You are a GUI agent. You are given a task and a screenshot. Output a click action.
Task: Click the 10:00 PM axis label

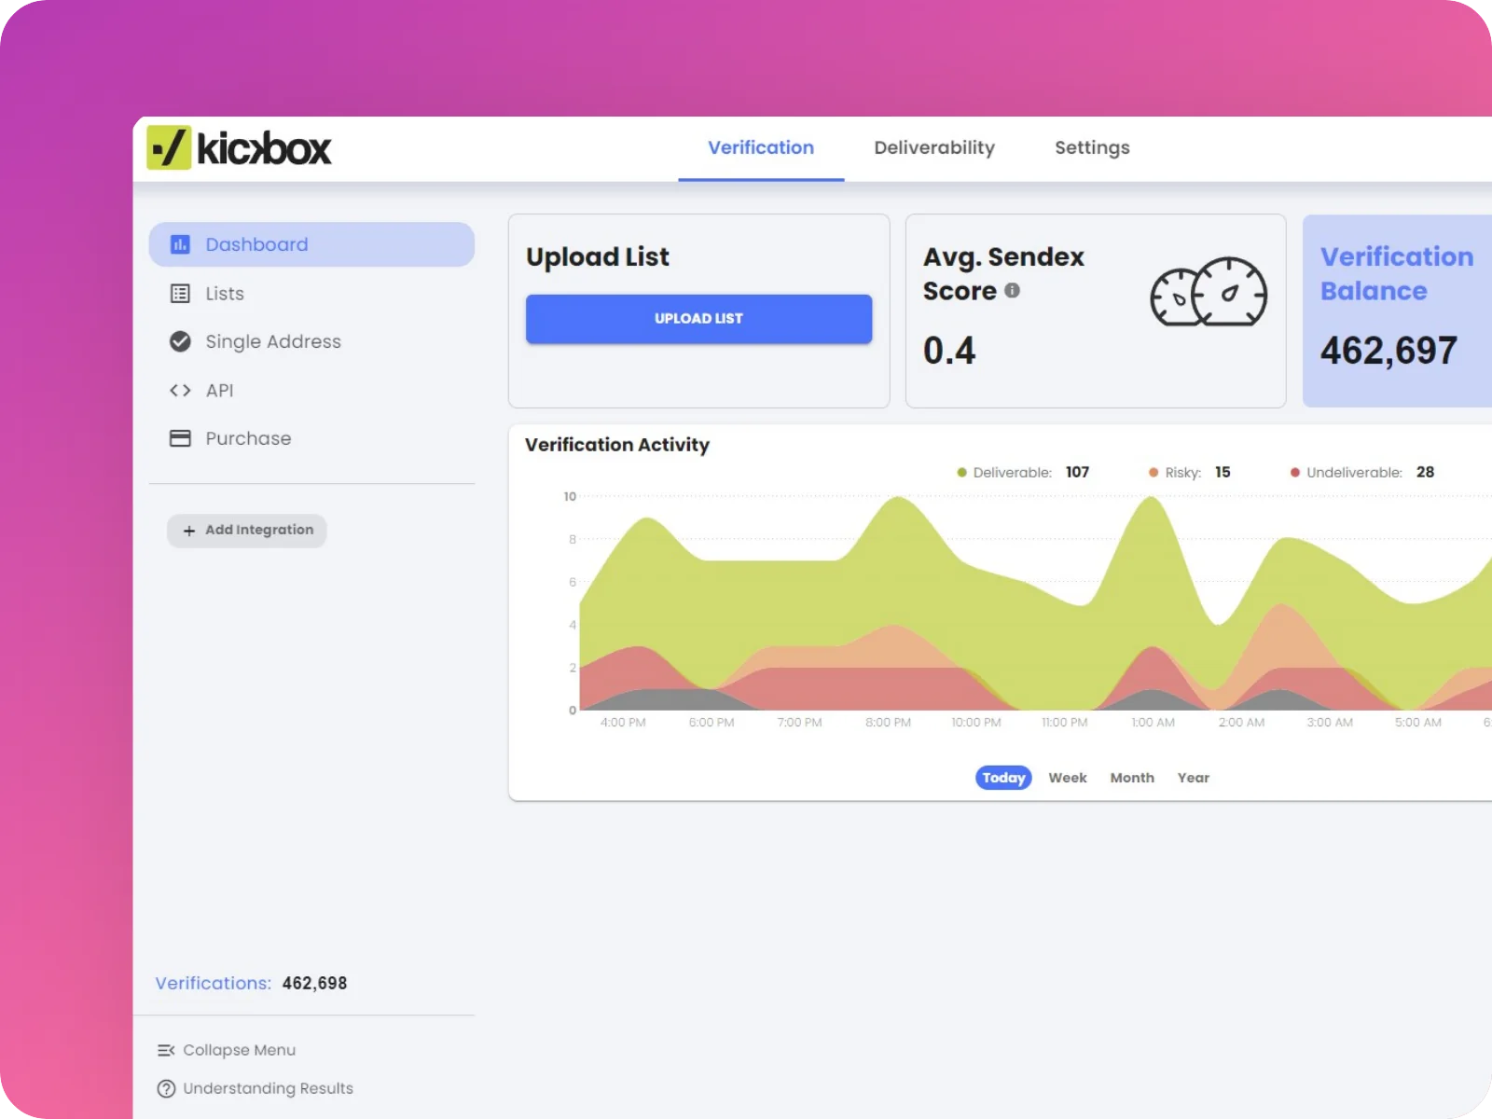[976, 723]
